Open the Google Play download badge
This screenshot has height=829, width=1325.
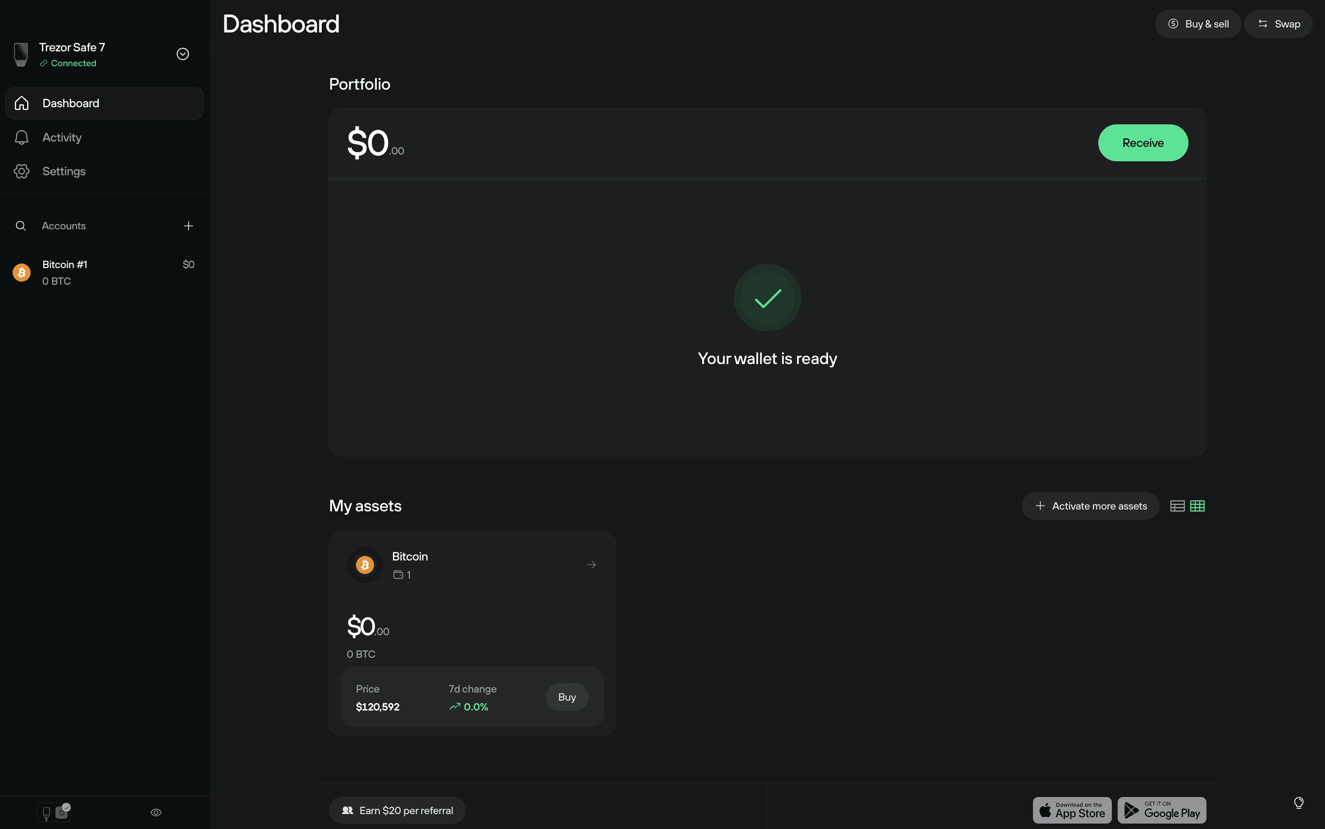click(x=1161, y=811)
